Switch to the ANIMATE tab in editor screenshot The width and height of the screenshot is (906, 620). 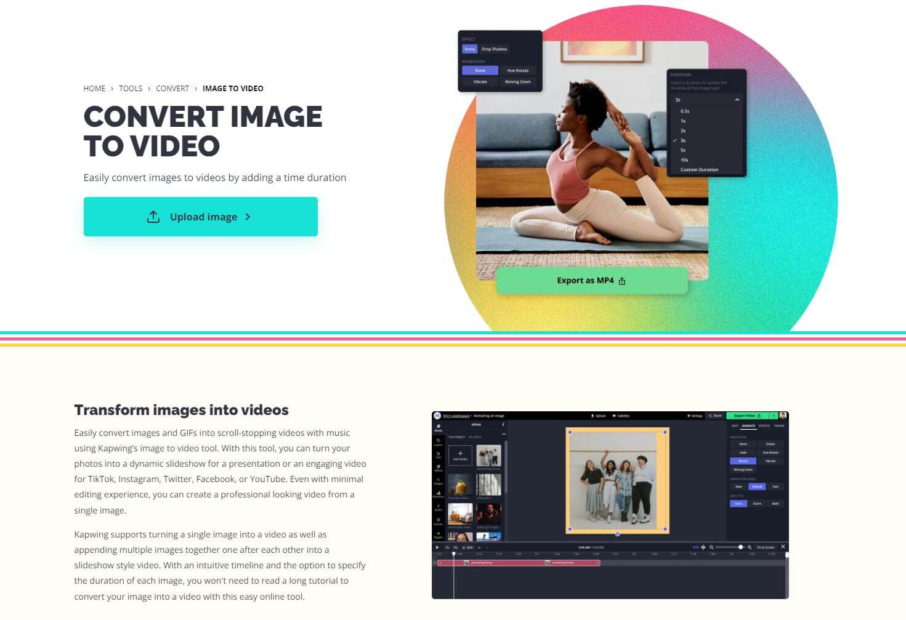click(x=748, y=426)
